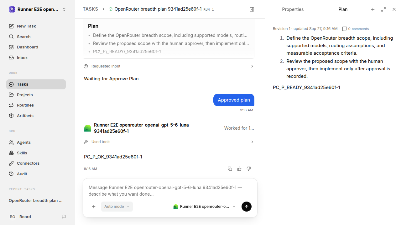Click the Agents people icon
Screen dimensions: 401x225
pyautogui.click(x=11, y=142)
